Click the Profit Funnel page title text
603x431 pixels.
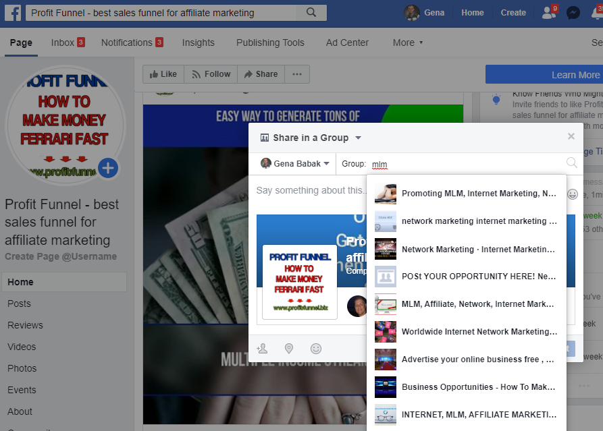click(x=62, y=222)
